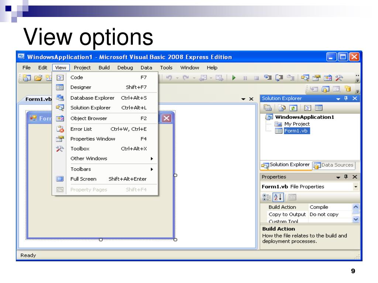This screenshot has width=378, height=283.
Task: Click Properties Window icon in main toolbar
Action: pyautogui.click(x=316, y=78)
